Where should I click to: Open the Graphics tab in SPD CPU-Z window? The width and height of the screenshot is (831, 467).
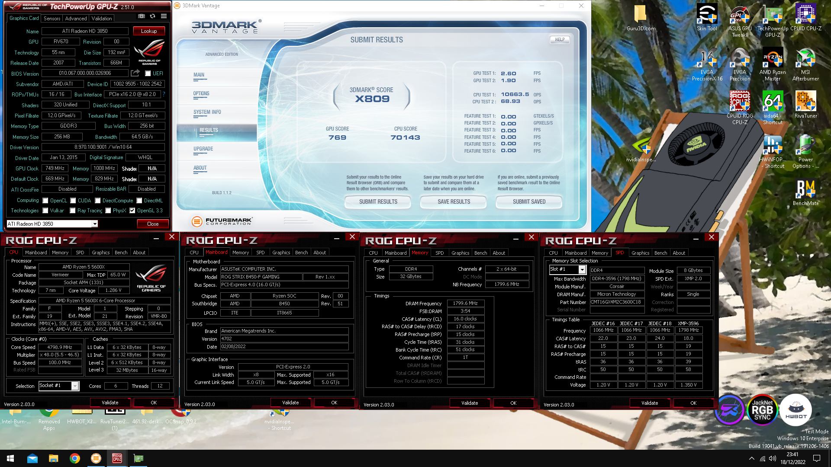(640, 253)
